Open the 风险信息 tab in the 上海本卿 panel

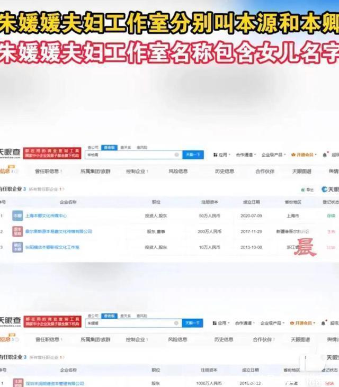[x=178, y=171]
